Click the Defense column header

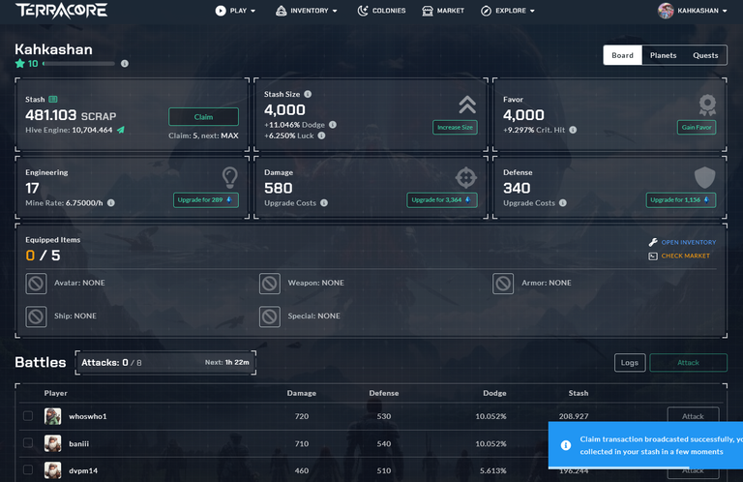point(384,393)
